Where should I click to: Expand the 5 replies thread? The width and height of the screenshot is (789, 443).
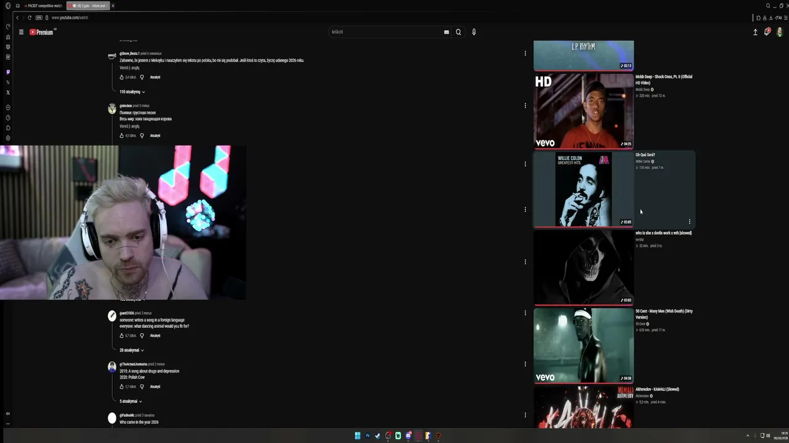tap(131, 401)
